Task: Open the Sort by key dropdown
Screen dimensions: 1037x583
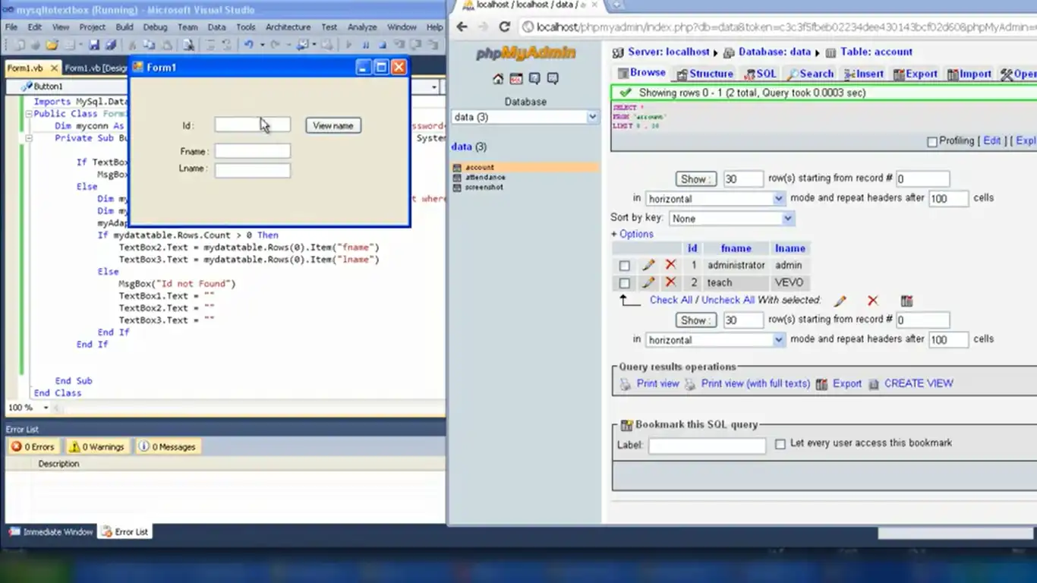Action: tap(732, 218)
